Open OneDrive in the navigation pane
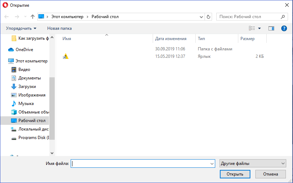This screenshot has width=293, height=183. point(24,50)
